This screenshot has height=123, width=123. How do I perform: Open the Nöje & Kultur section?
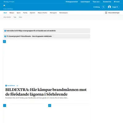point(42,13)
